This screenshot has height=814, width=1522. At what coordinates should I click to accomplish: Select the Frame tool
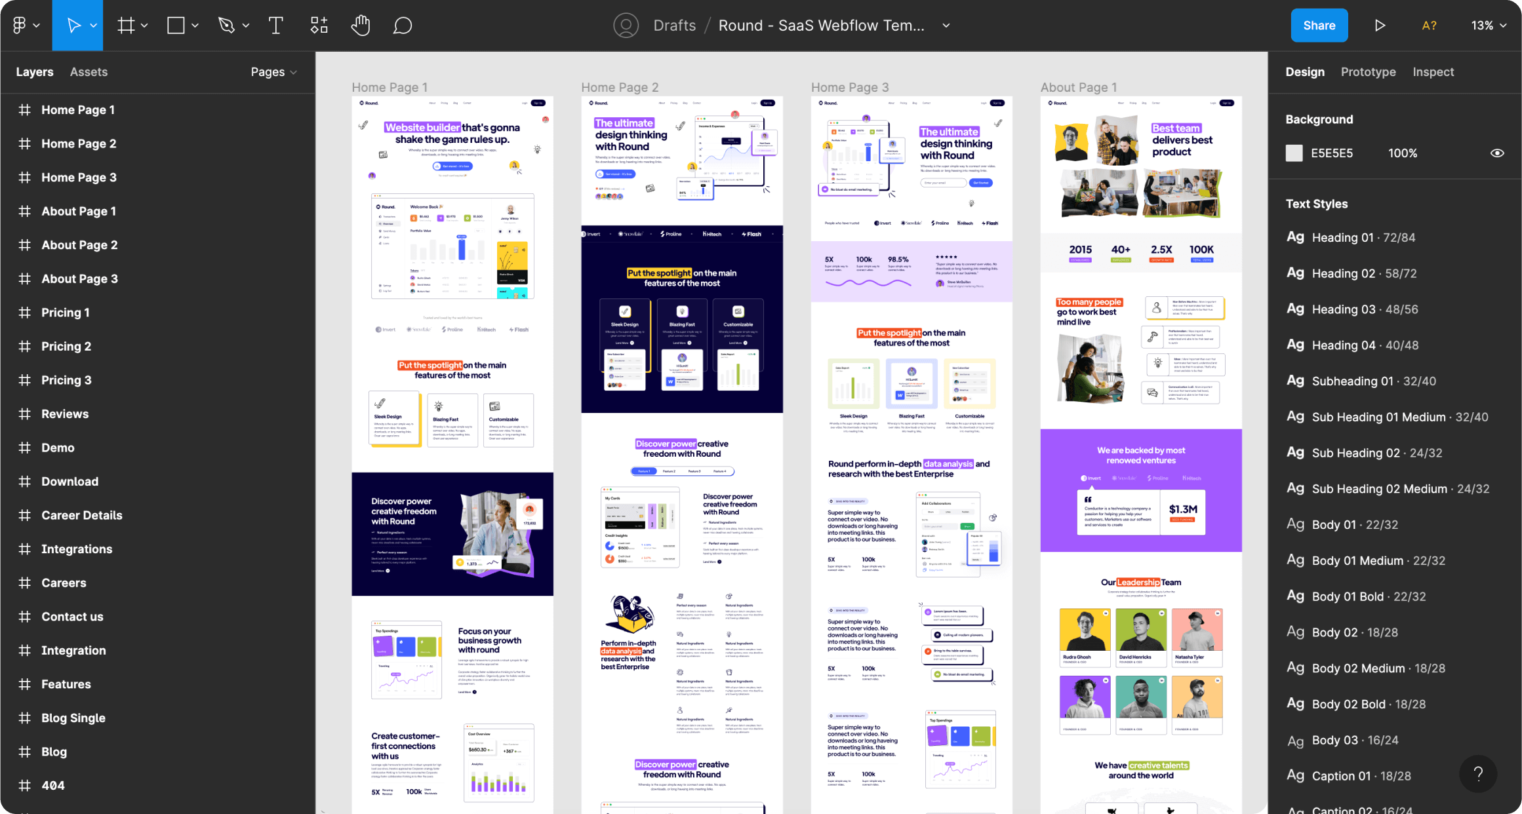[125, 26]
